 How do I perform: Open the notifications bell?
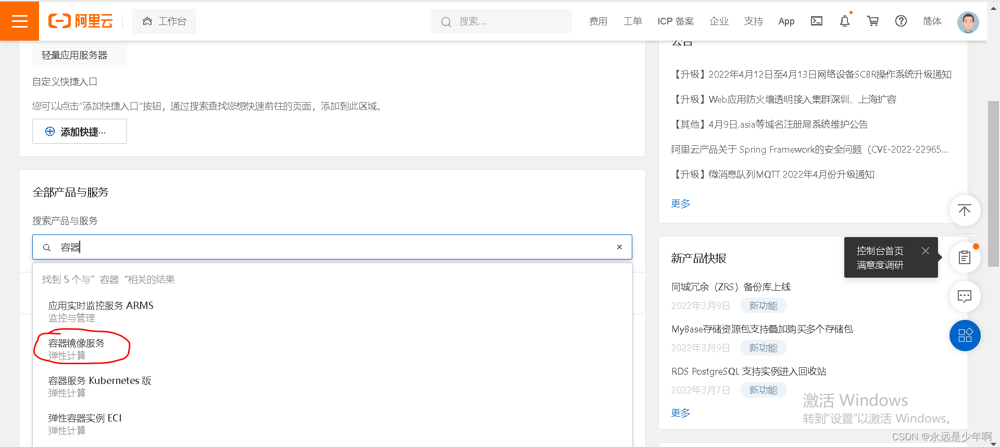coord(845,21)
